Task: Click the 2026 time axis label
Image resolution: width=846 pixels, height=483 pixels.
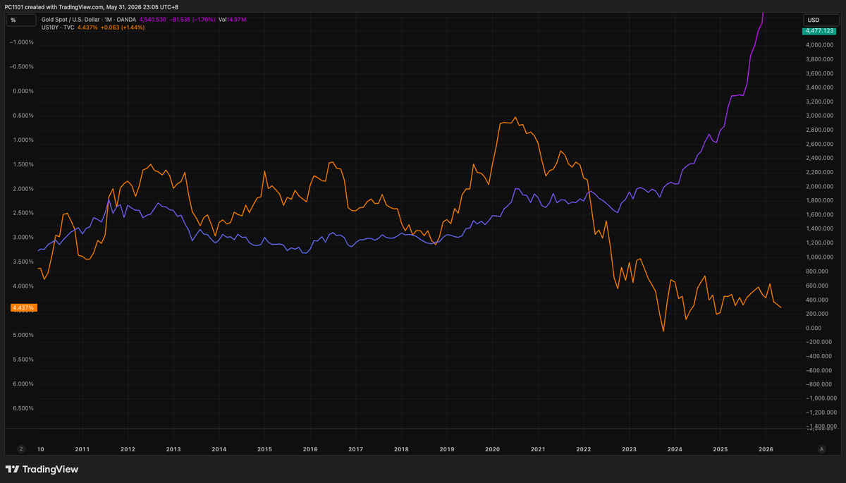Action: click(766, 448)
